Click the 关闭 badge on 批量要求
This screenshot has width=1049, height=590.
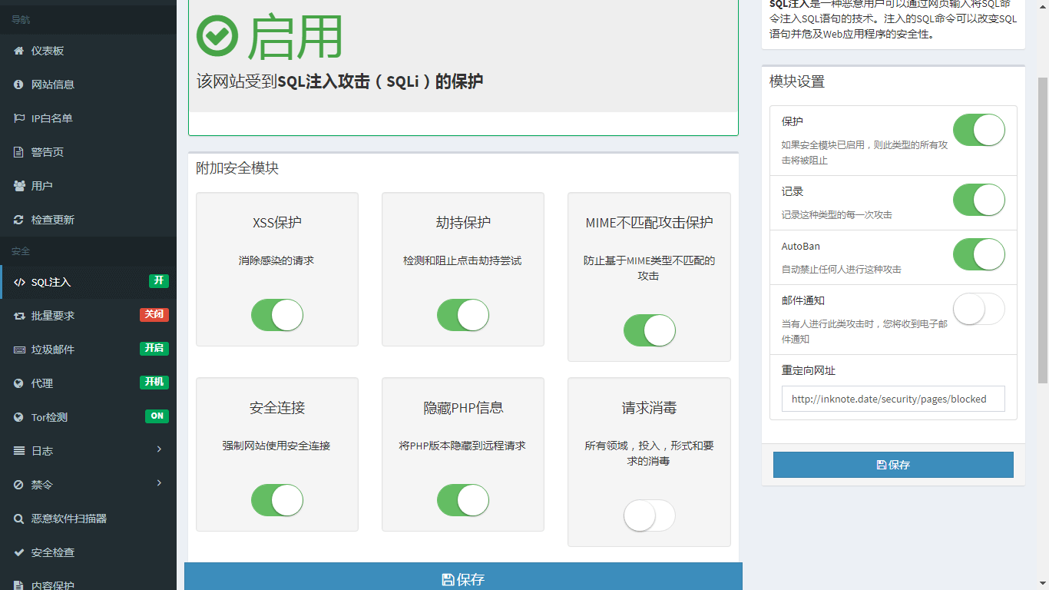(x=154, y=314)
